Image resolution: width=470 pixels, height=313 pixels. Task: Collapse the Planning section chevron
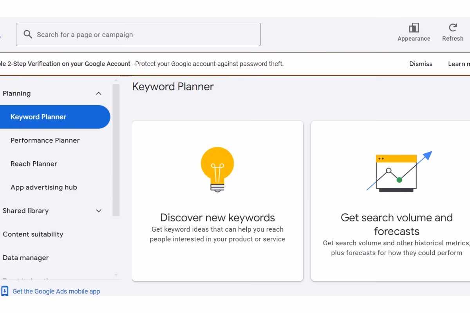tap(99, 93)
